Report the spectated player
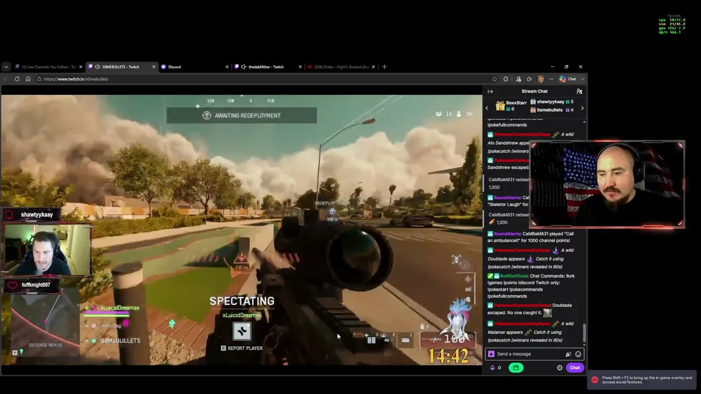701x394 pixels. point(242,348)
